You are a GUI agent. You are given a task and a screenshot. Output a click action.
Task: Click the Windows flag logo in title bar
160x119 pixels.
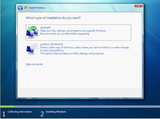coord(26,8)
